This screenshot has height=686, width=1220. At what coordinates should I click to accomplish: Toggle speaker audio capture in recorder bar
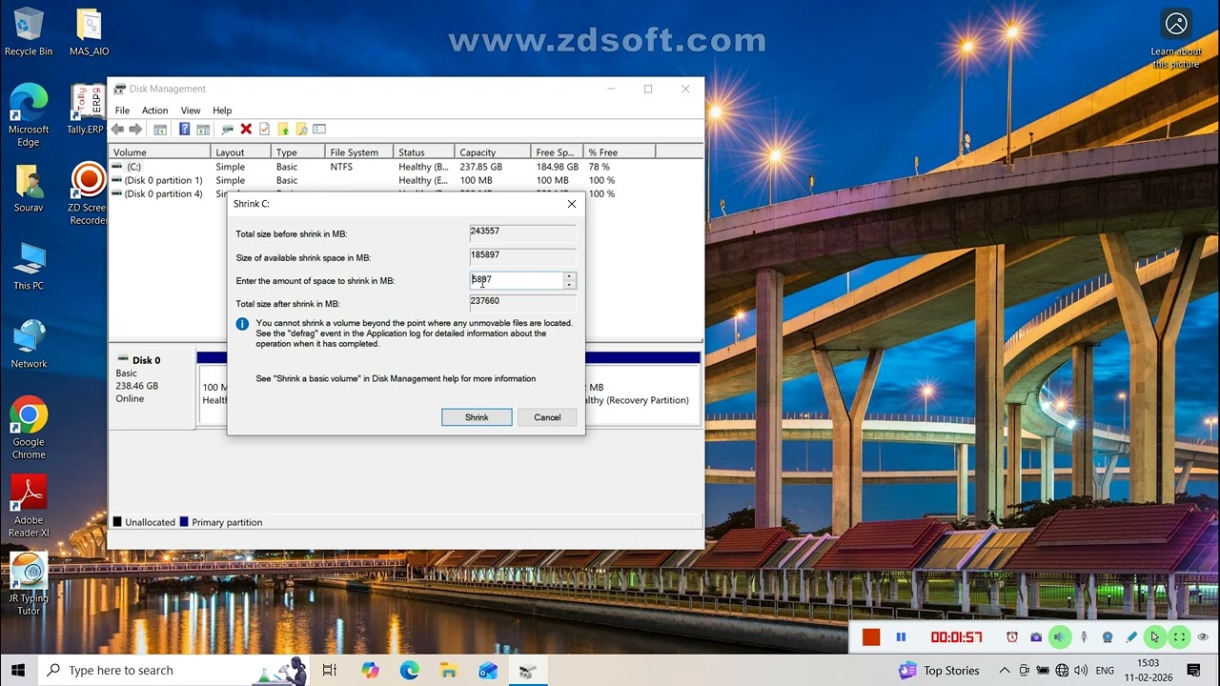tap(1060, 637)
